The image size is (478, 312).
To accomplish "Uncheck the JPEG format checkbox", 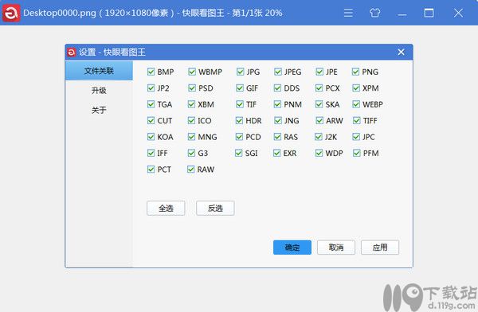I will tap(278, 72).
